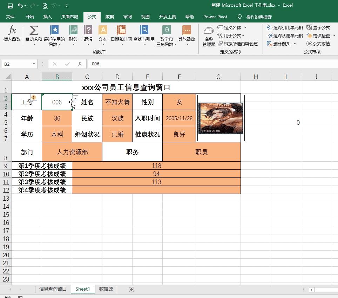
Task: Open the 名称管理器 icon
Action: [x=209, y=35]
